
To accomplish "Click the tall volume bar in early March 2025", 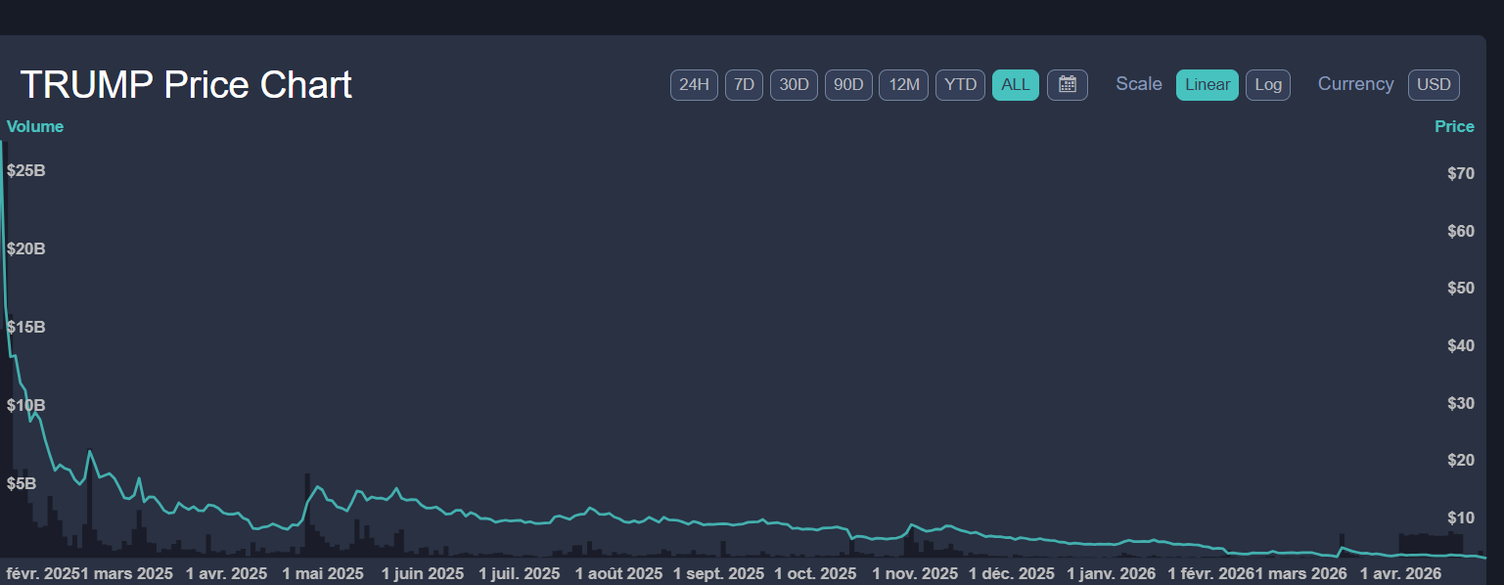I will coord(89,504).
